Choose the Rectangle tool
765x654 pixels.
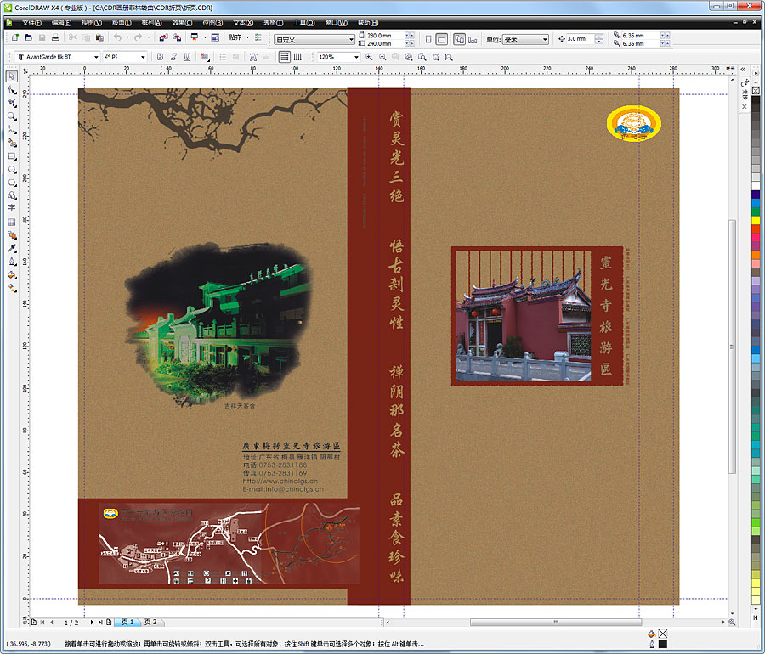[12, 156]
